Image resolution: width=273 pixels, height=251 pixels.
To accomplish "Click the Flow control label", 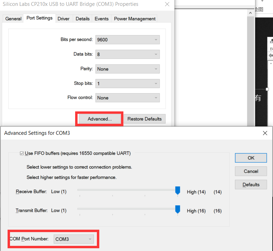I will (x=80, y=97).
